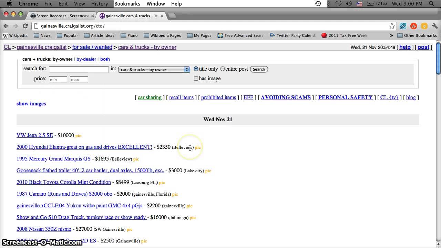Open the File menu
The height and width of the screenshot is (248, 441).
point(48,4)
